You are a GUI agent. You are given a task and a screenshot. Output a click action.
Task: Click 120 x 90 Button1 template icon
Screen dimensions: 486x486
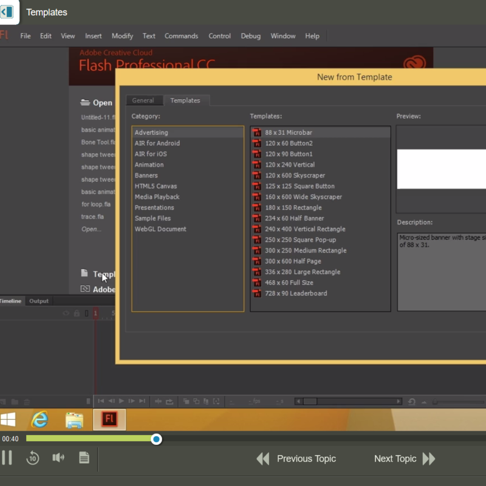(256, 154)
